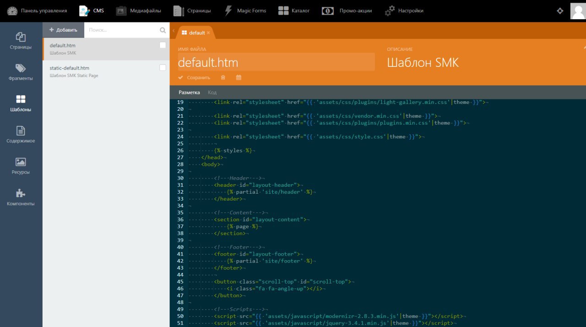Image resolution: width=586 pixels, height=327 pixels.
Task: Open Страницы in the top navigation bar
Action: coord(192,11)
